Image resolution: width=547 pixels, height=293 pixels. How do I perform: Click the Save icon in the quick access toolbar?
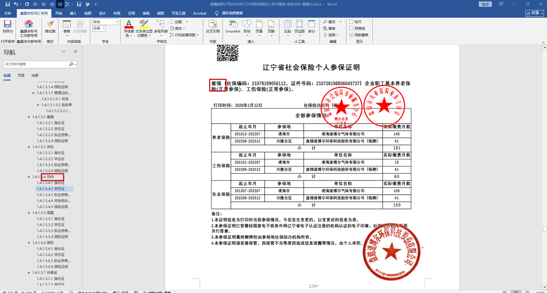point(8,4)
